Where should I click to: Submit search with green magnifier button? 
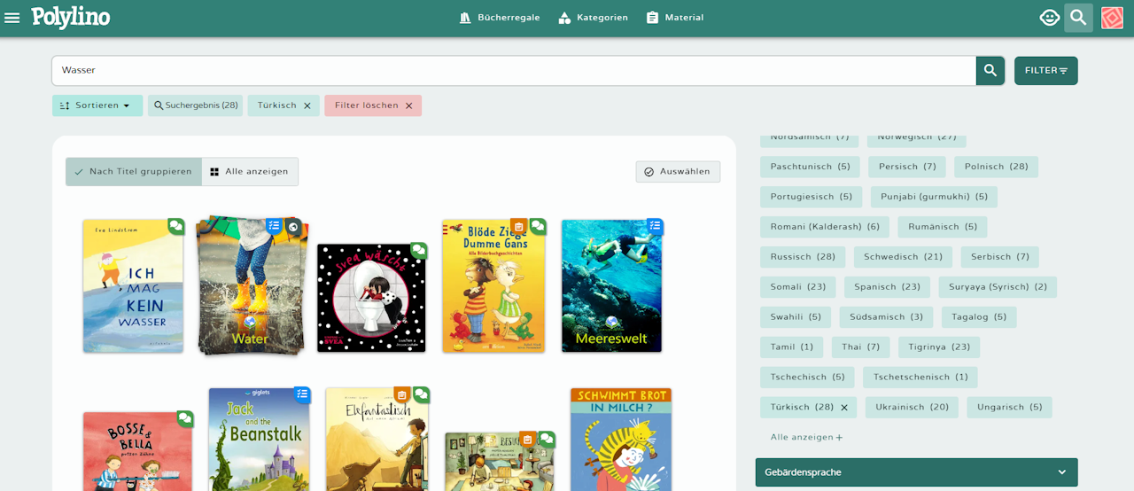(990, 71)
